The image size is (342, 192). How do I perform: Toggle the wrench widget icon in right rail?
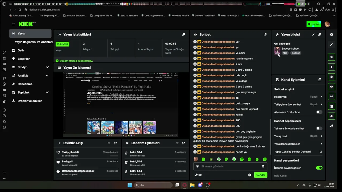332,116
